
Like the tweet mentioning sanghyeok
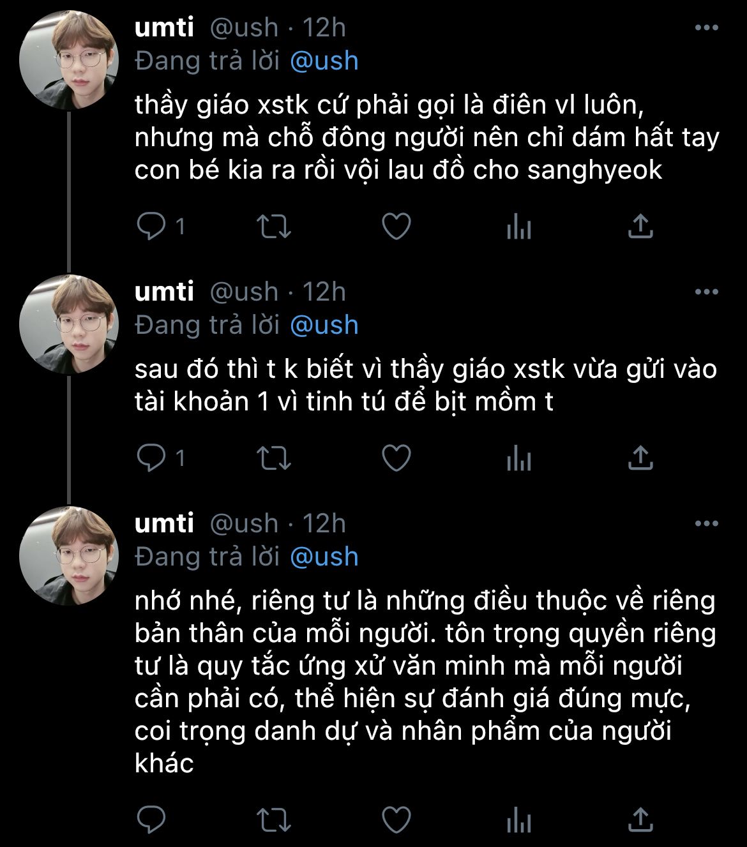click(x=396, y=226)
